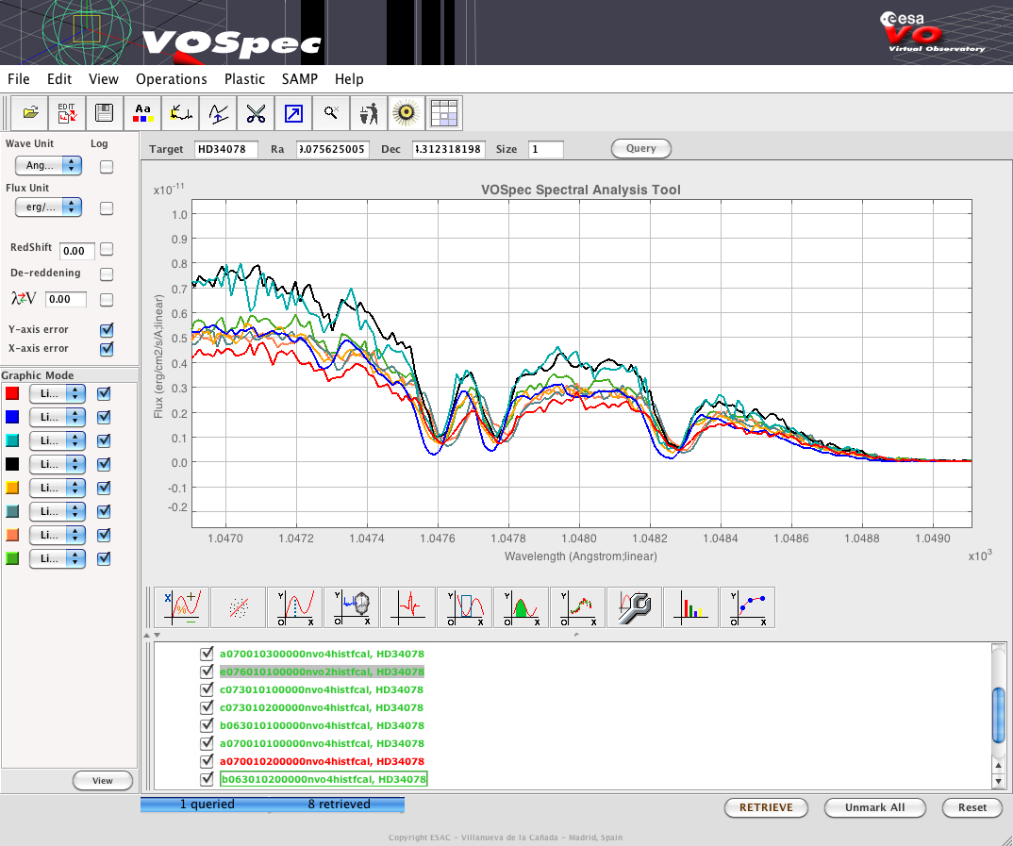This screenshot has width=1013, height=846.
Task: Click the Reset button
Action: point(972,807)
